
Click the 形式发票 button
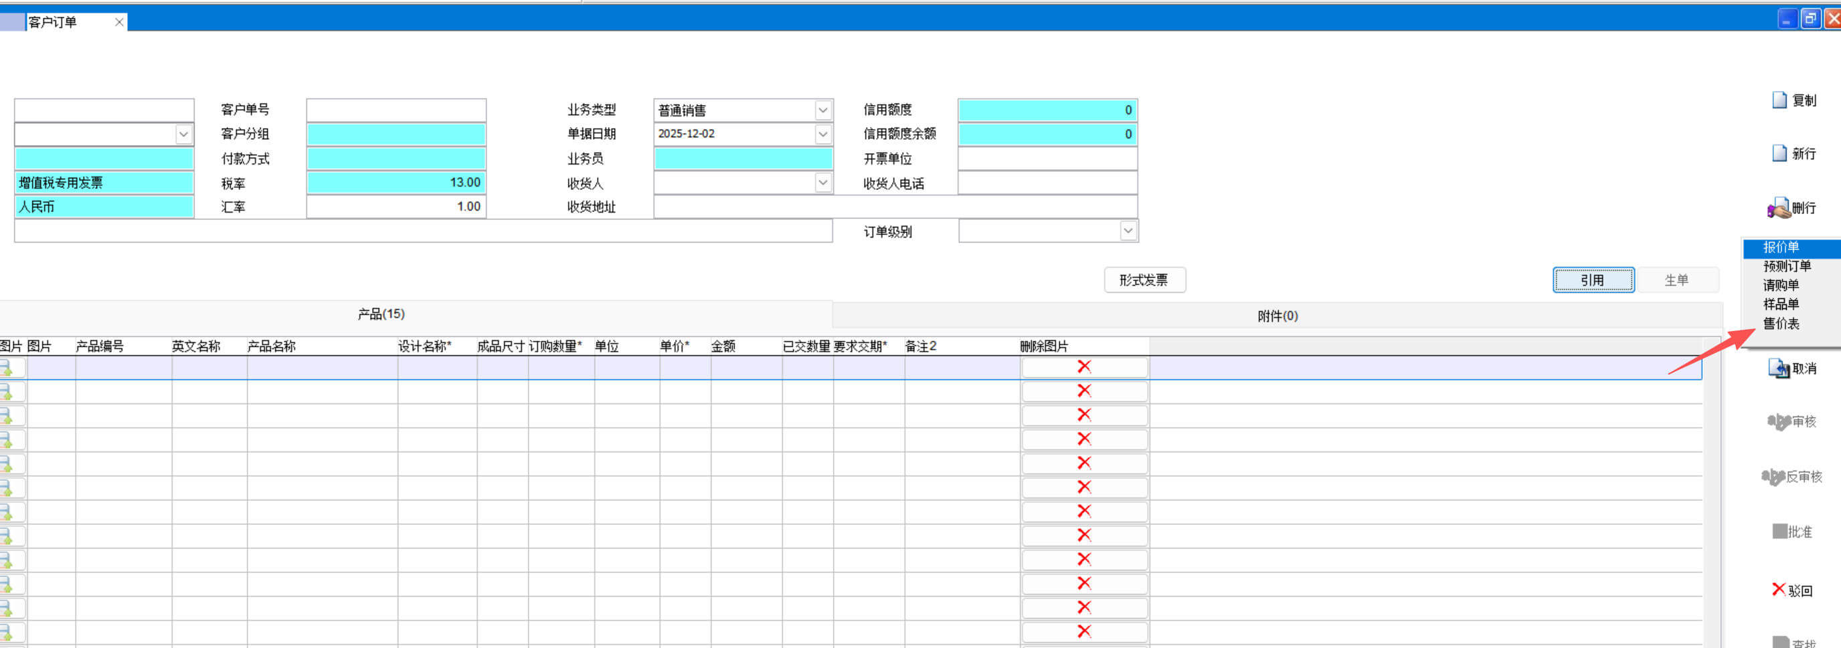pyautogui.click(x=1144, y=280)
